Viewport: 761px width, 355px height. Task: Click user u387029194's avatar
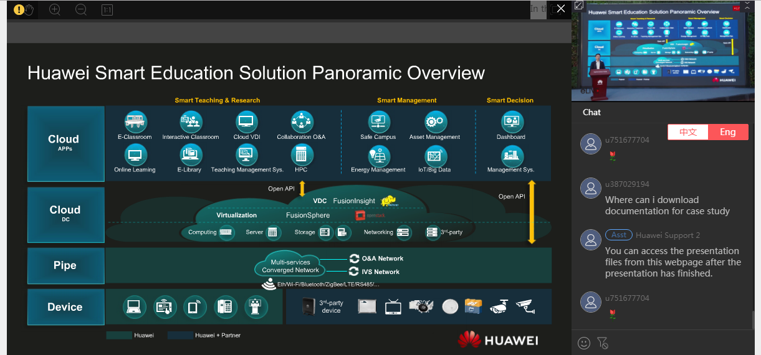pyautogui.click(x=590, y=188)
